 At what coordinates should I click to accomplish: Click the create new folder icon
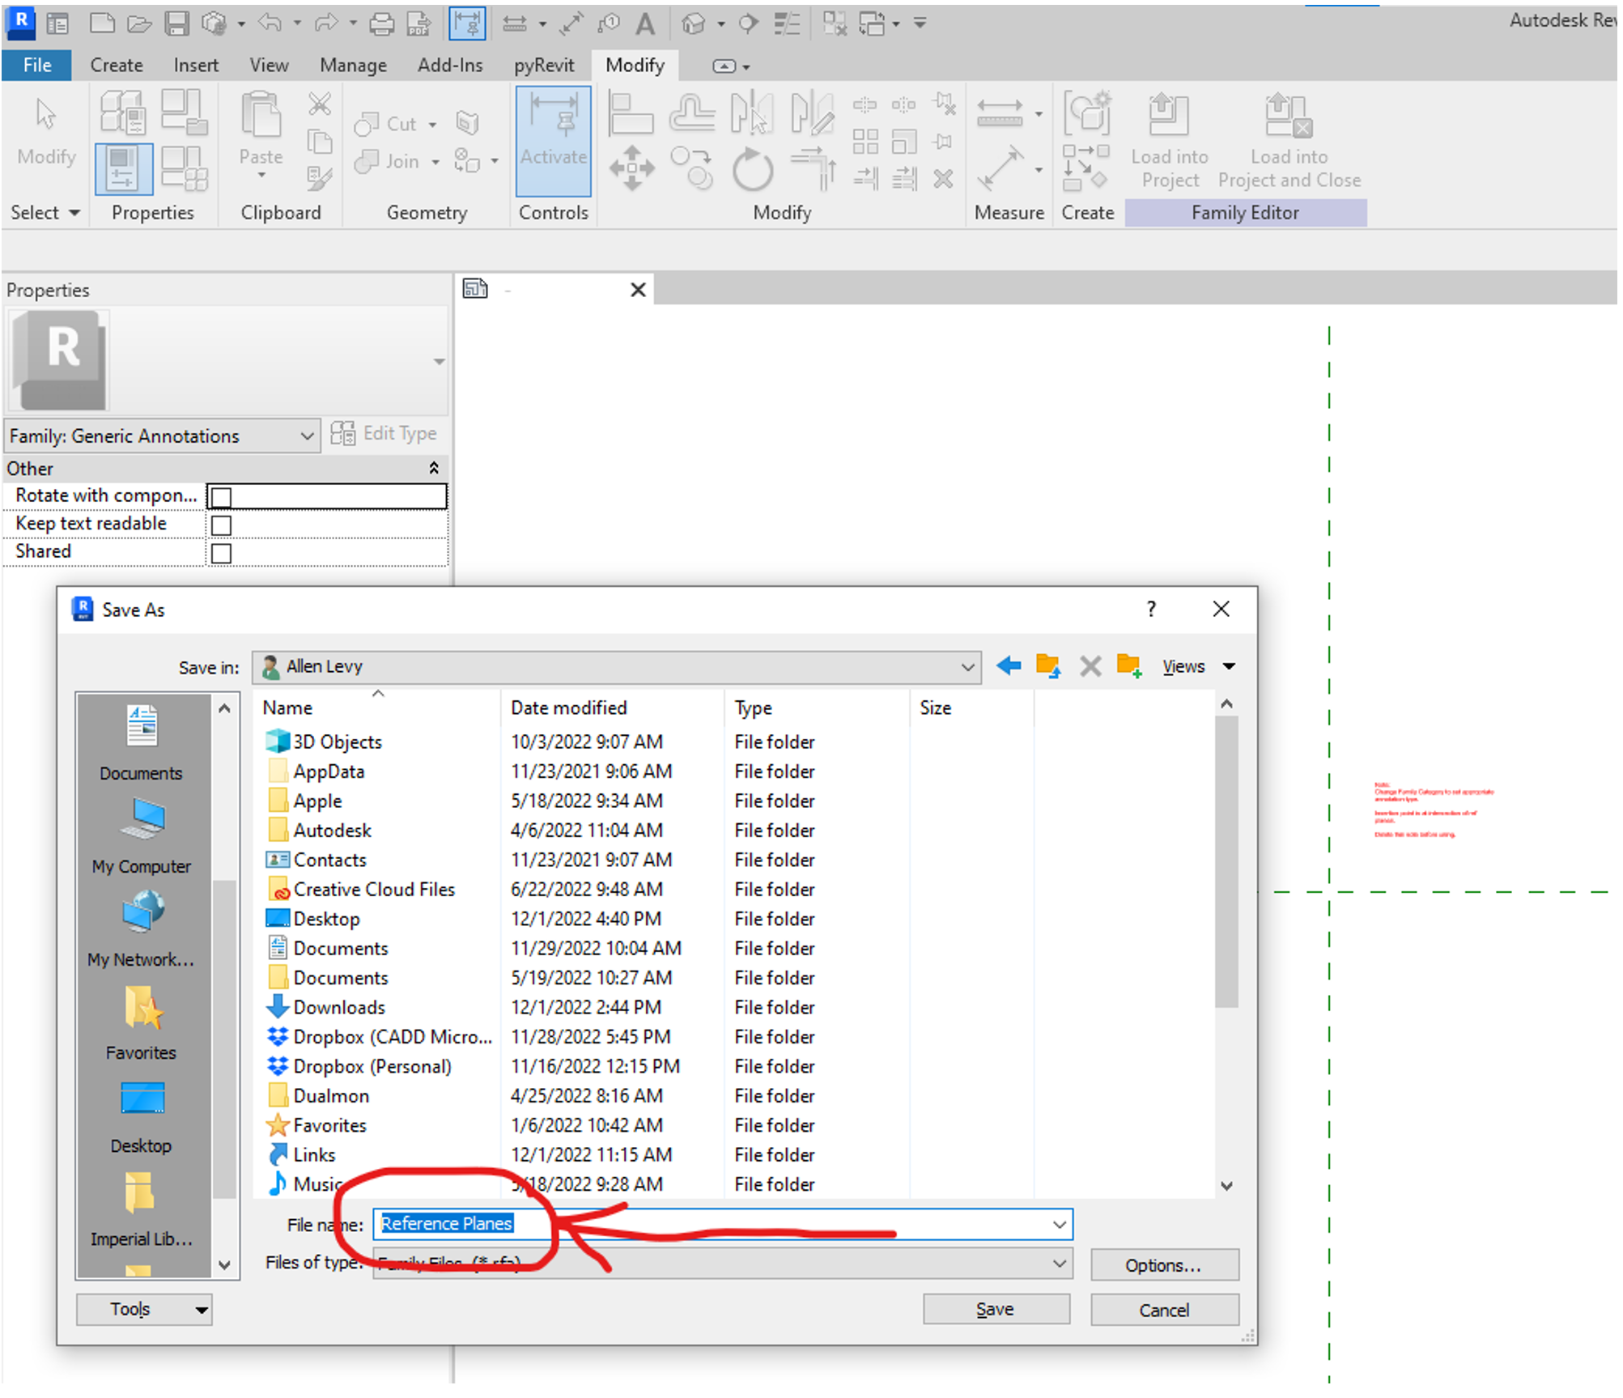coord(1129,667)
